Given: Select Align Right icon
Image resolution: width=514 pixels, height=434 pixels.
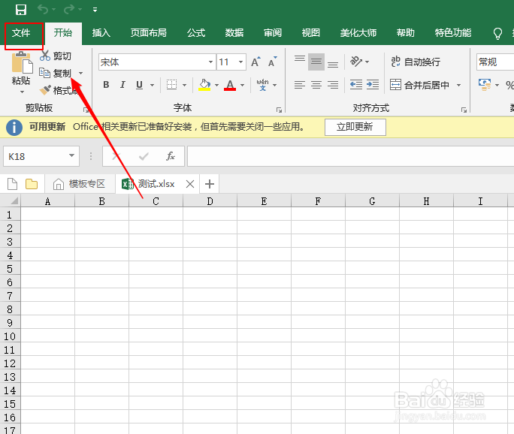Looking at the screenshot, I should (x=333, y=85).
